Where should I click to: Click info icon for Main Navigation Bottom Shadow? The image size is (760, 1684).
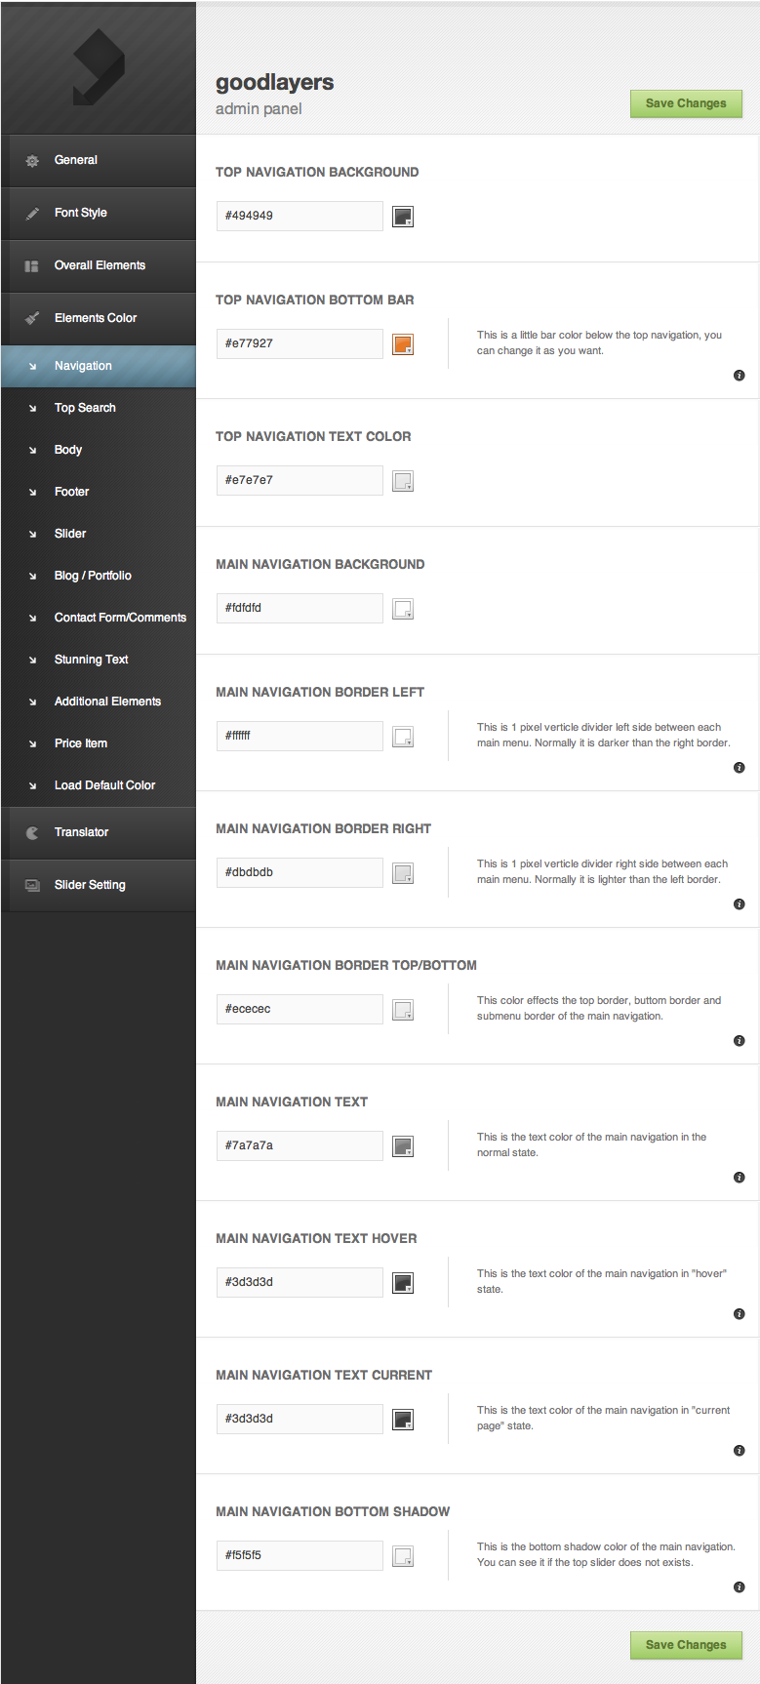[x=739, y=1587]
